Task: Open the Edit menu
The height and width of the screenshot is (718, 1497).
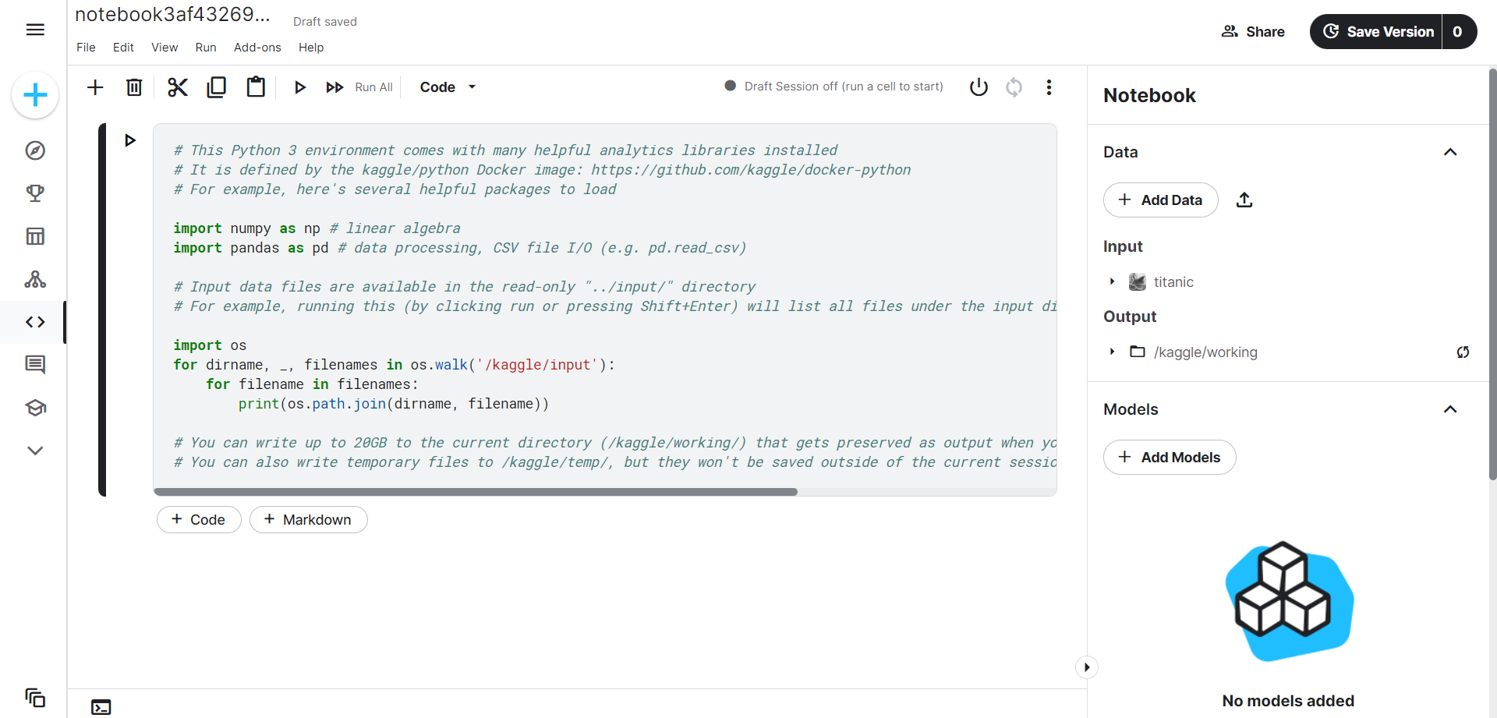Action: click(x=123, y=48)
